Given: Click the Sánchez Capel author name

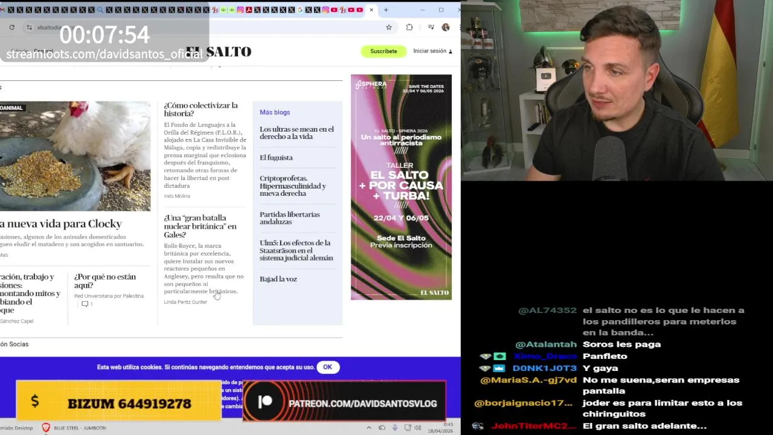Looking at the screenshot, I should coord(17,321).
